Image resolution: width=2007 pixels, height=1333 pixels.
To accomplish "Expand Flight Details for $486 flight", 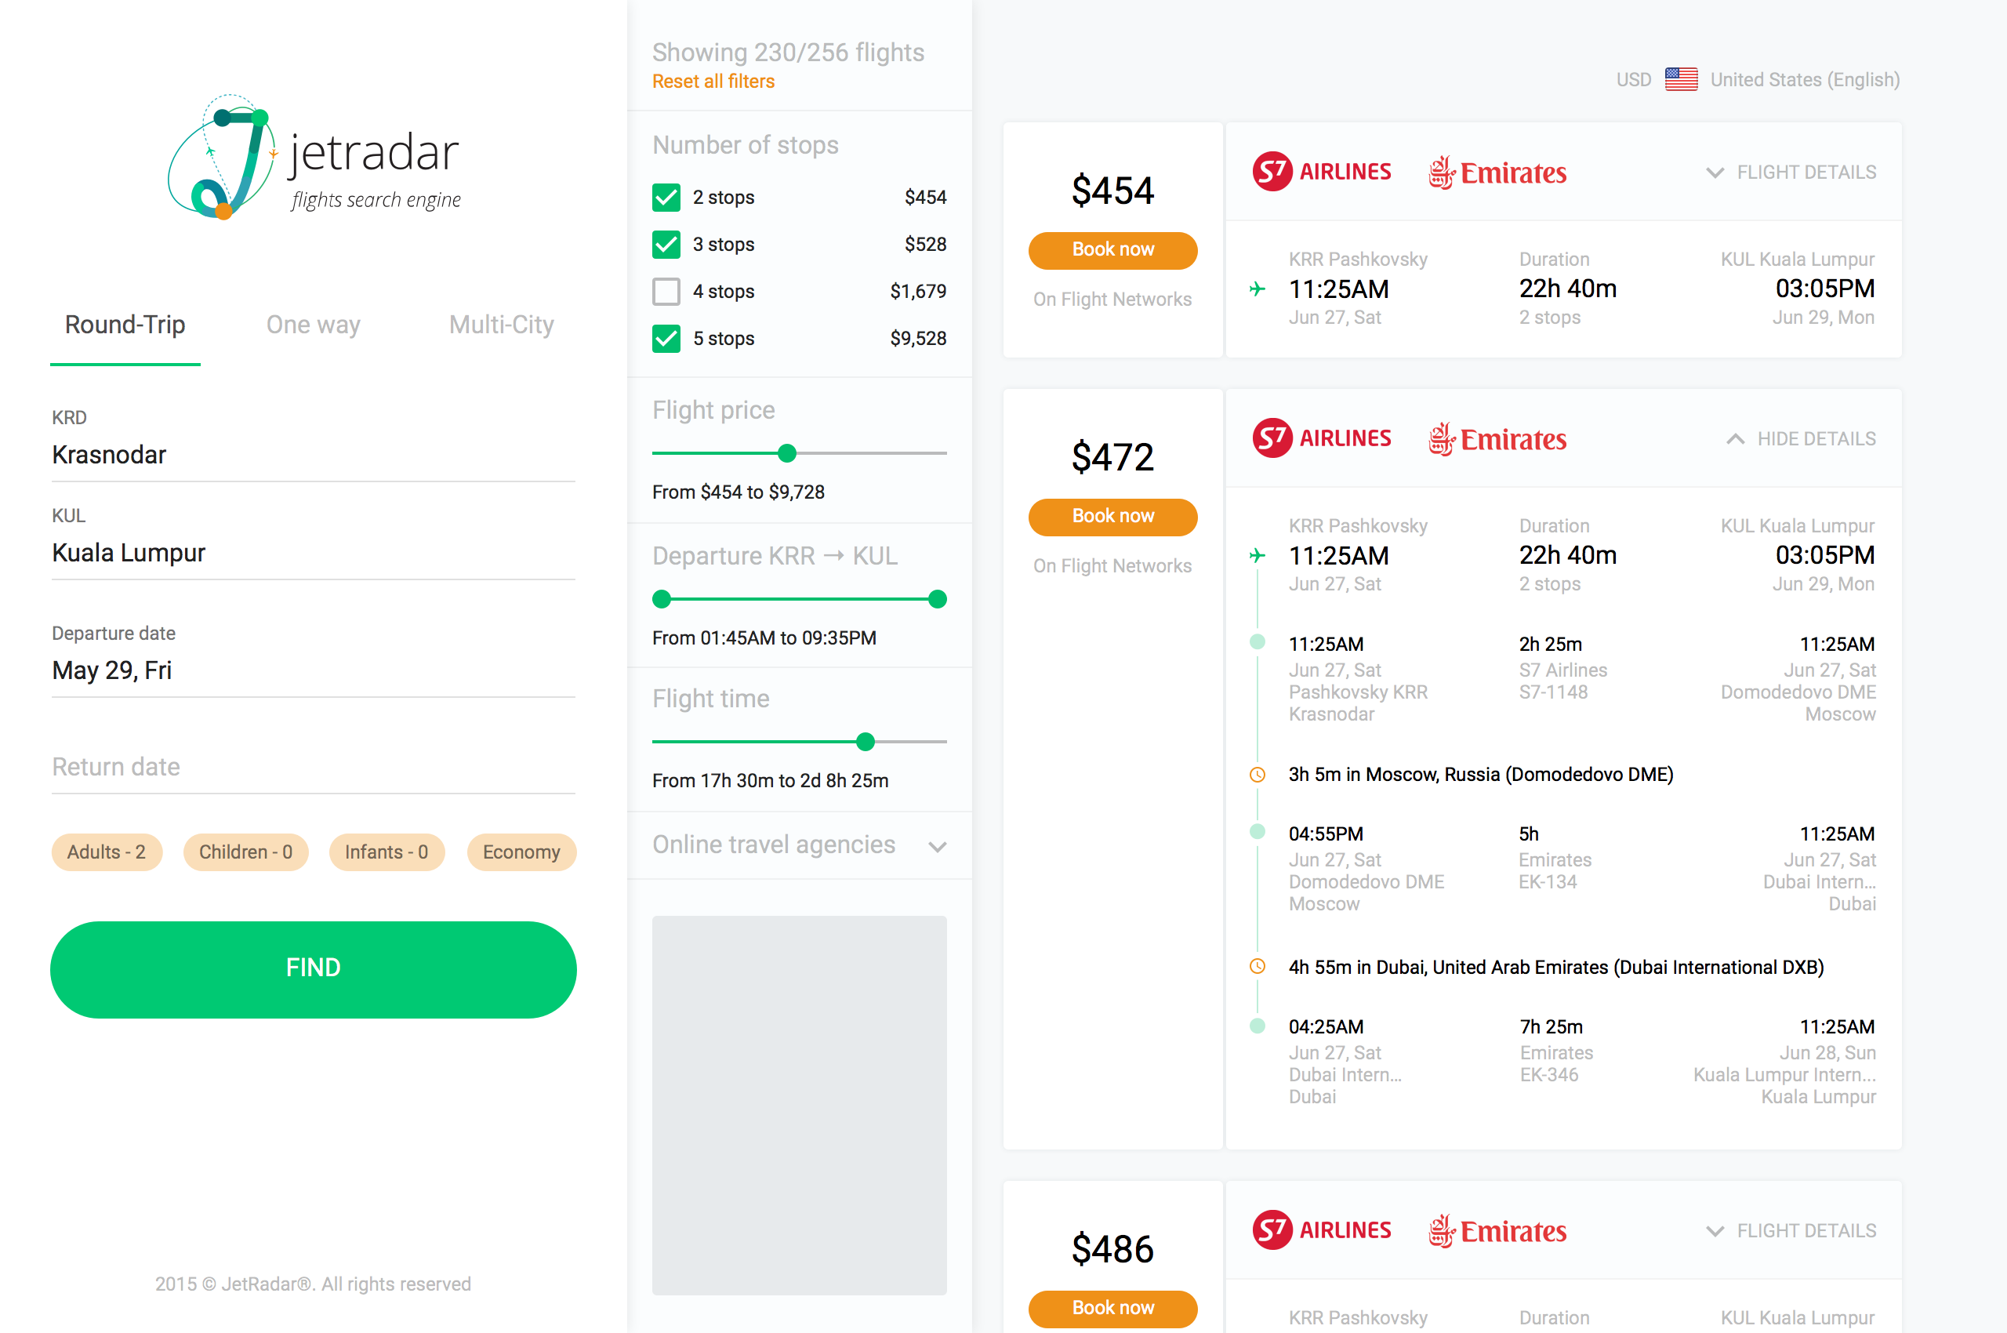I will tap(1791, 1231).
